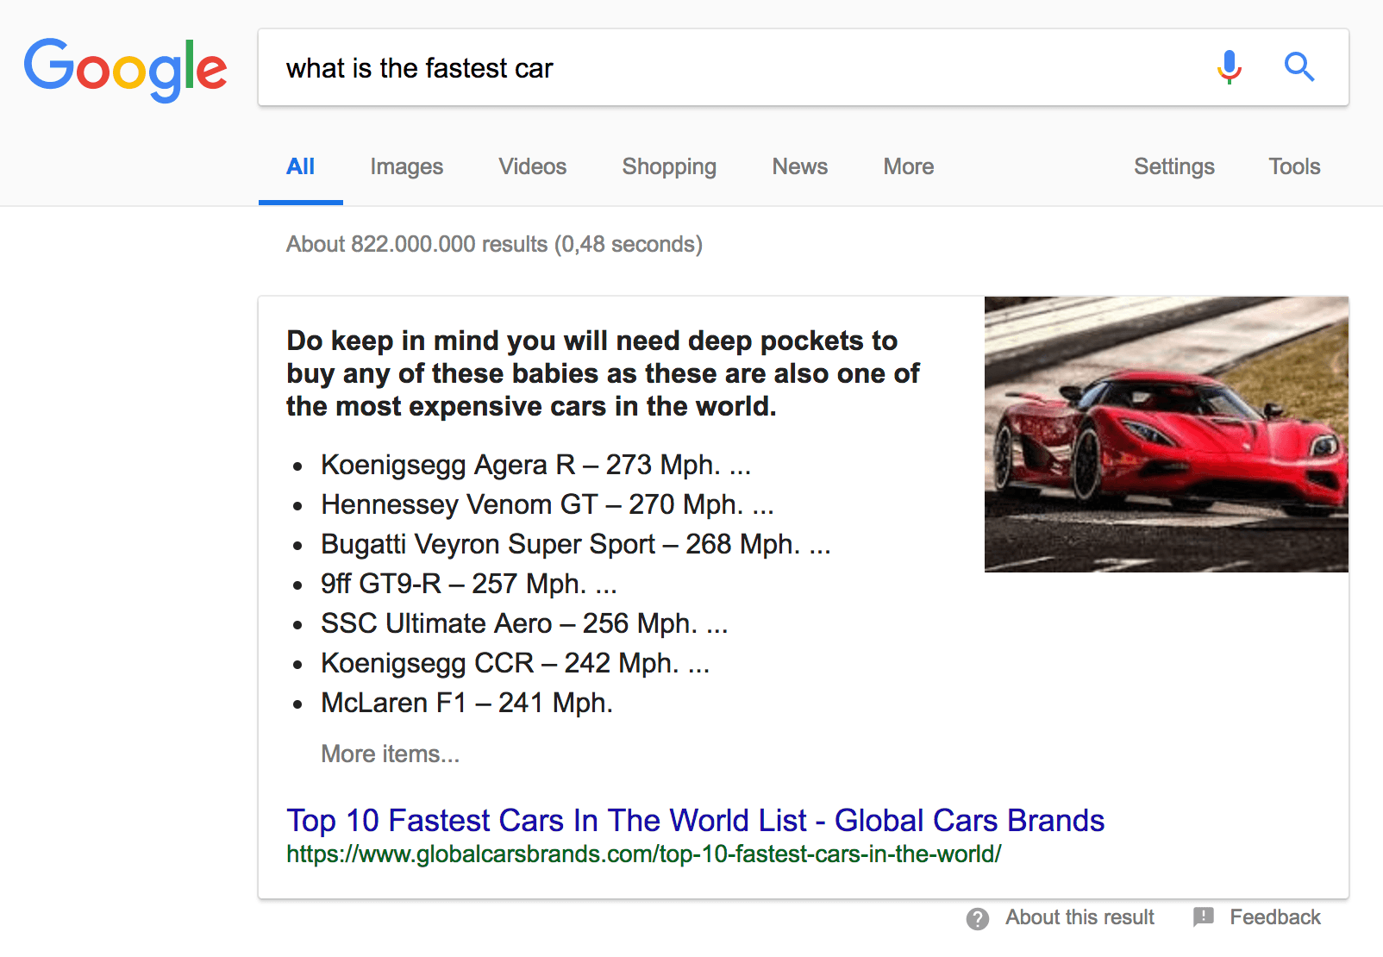Go to the Shopping tab
The image size is (1383, 957).
669,166
